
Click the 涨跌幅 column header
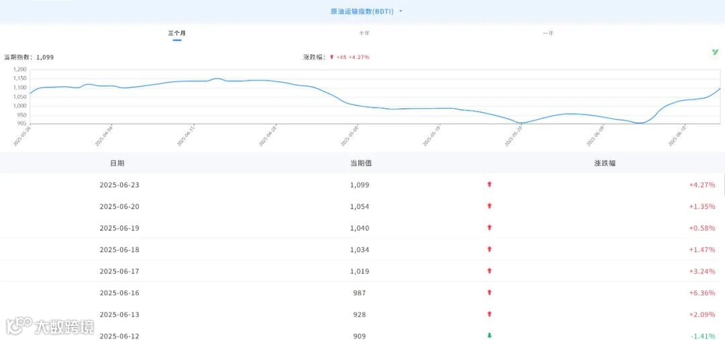point(605,163)
